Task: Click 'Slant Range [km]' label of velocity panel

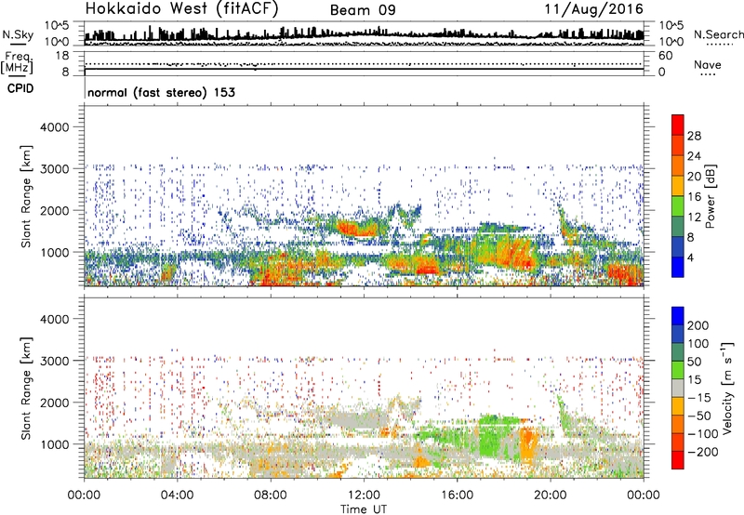Action: [x=26, y=388]
